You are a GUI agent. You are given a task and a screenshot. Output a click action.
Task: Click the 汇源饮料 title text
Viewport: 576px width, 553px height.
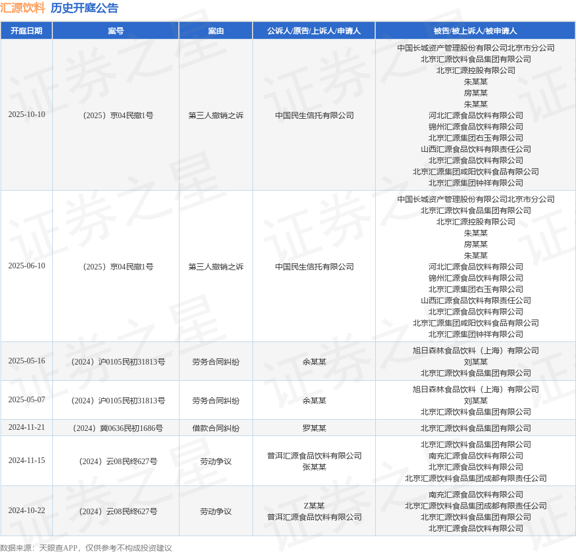[22, 8]
